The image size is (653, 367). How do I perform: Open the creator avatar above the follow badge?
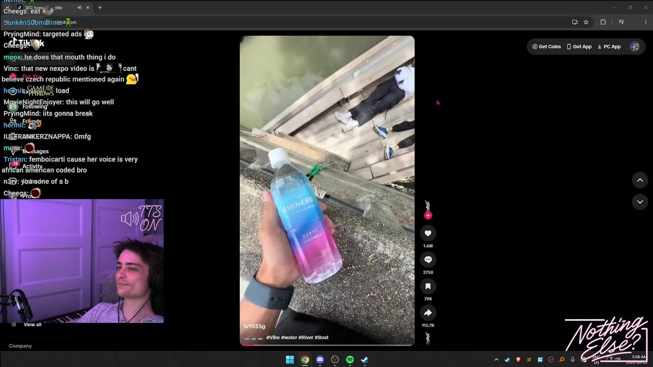pos(428,205)
